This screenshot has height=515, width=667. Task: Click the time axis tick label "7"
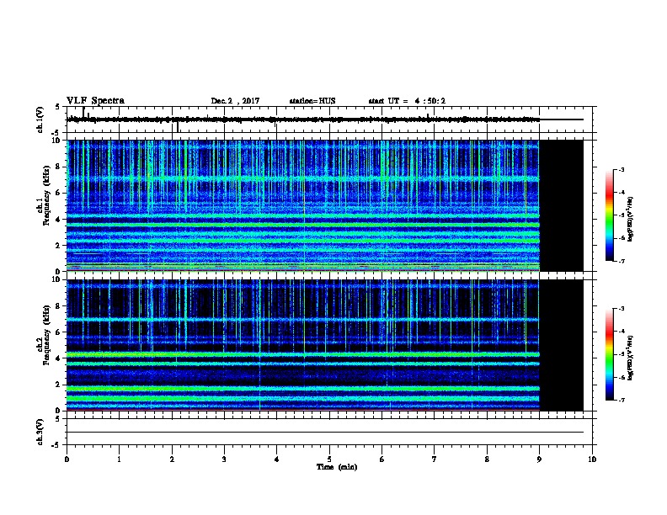tap(435, 459)
